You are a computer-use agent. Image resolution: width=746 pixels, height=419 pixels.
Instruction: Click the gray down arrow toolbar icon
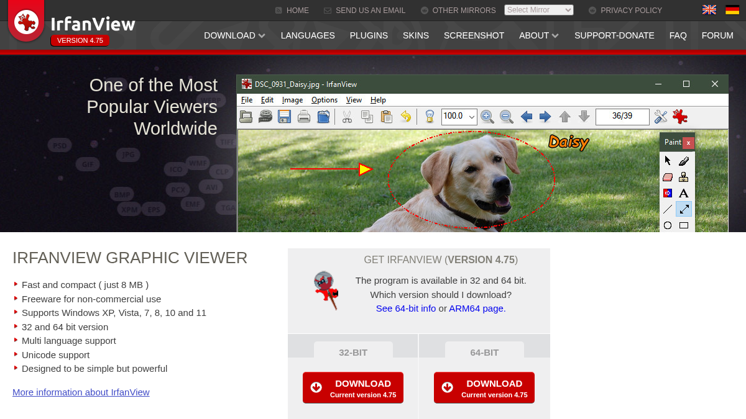[x=584, y=116]
